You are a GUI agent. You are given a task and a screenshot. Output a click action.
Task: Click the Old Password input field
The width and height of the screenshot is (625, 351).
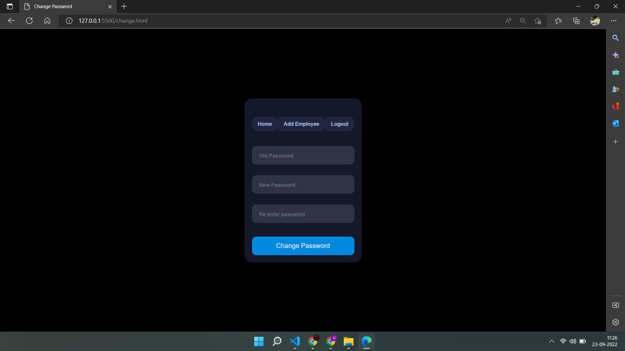pyautogui.click(x=303, y=155)
